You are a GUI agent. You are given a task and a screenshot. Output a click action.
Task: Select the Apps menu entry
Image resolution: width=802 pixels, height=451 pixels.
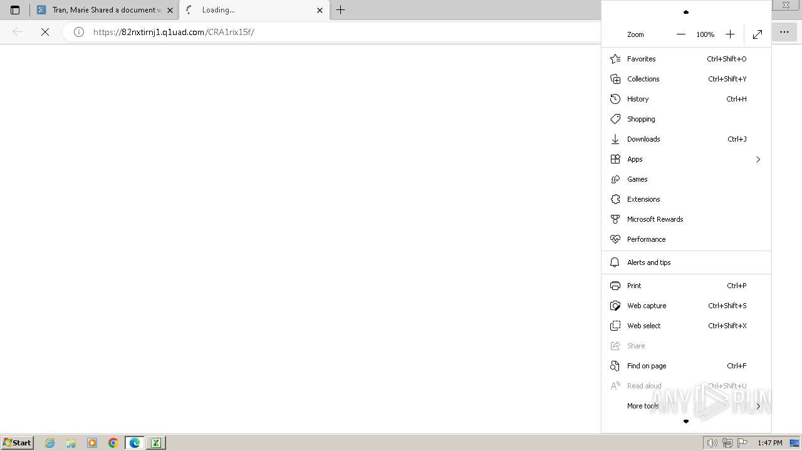point(686,159)
